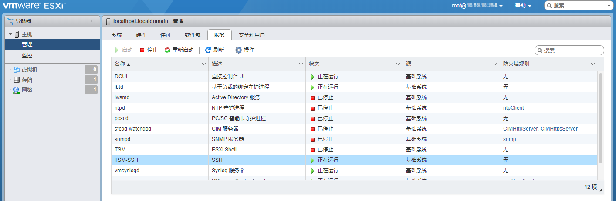Click the Host icon in the navigator

point(17,34)
